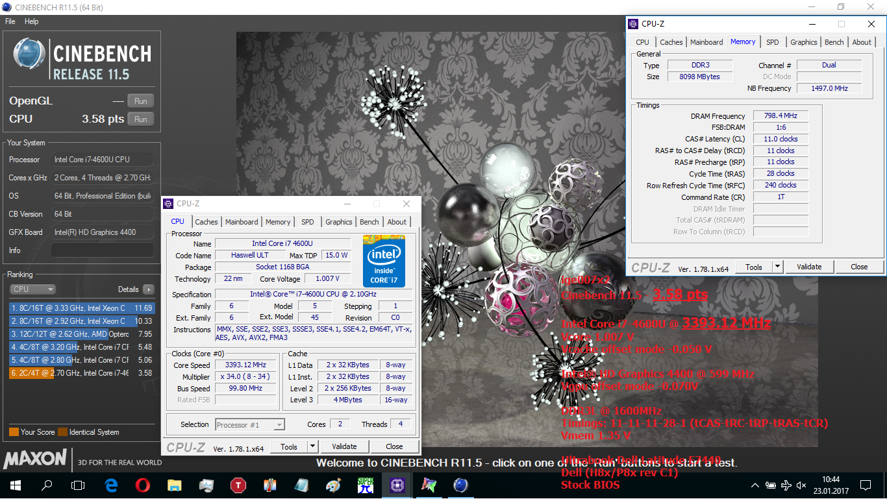This screenshot has height=499, width=887.
Task: Open Caches tab in CPU-Z Memory window
Action: tap(671, 42)
